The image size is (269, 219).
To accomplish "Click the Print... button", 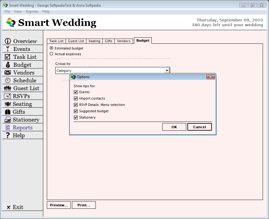I will (84, 205).
